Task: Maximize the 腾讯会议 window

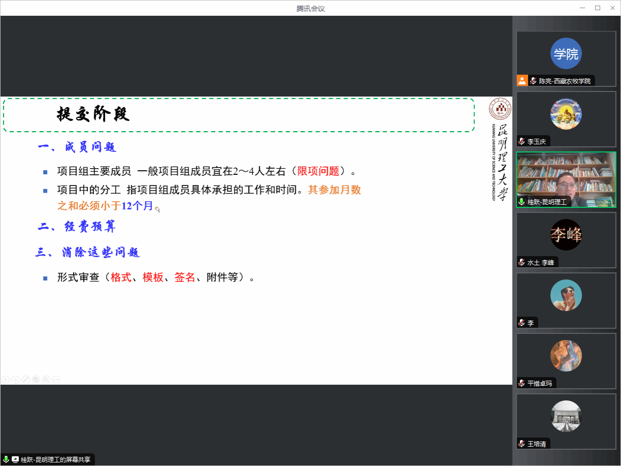Action: click(x=598, y=8)
